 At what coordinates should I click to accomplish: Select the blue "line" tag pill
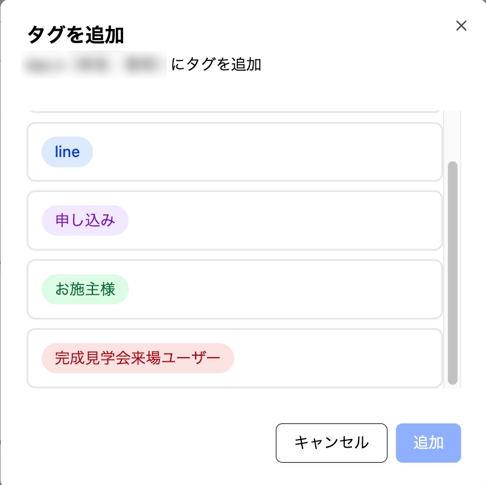(x=67, y=152)
